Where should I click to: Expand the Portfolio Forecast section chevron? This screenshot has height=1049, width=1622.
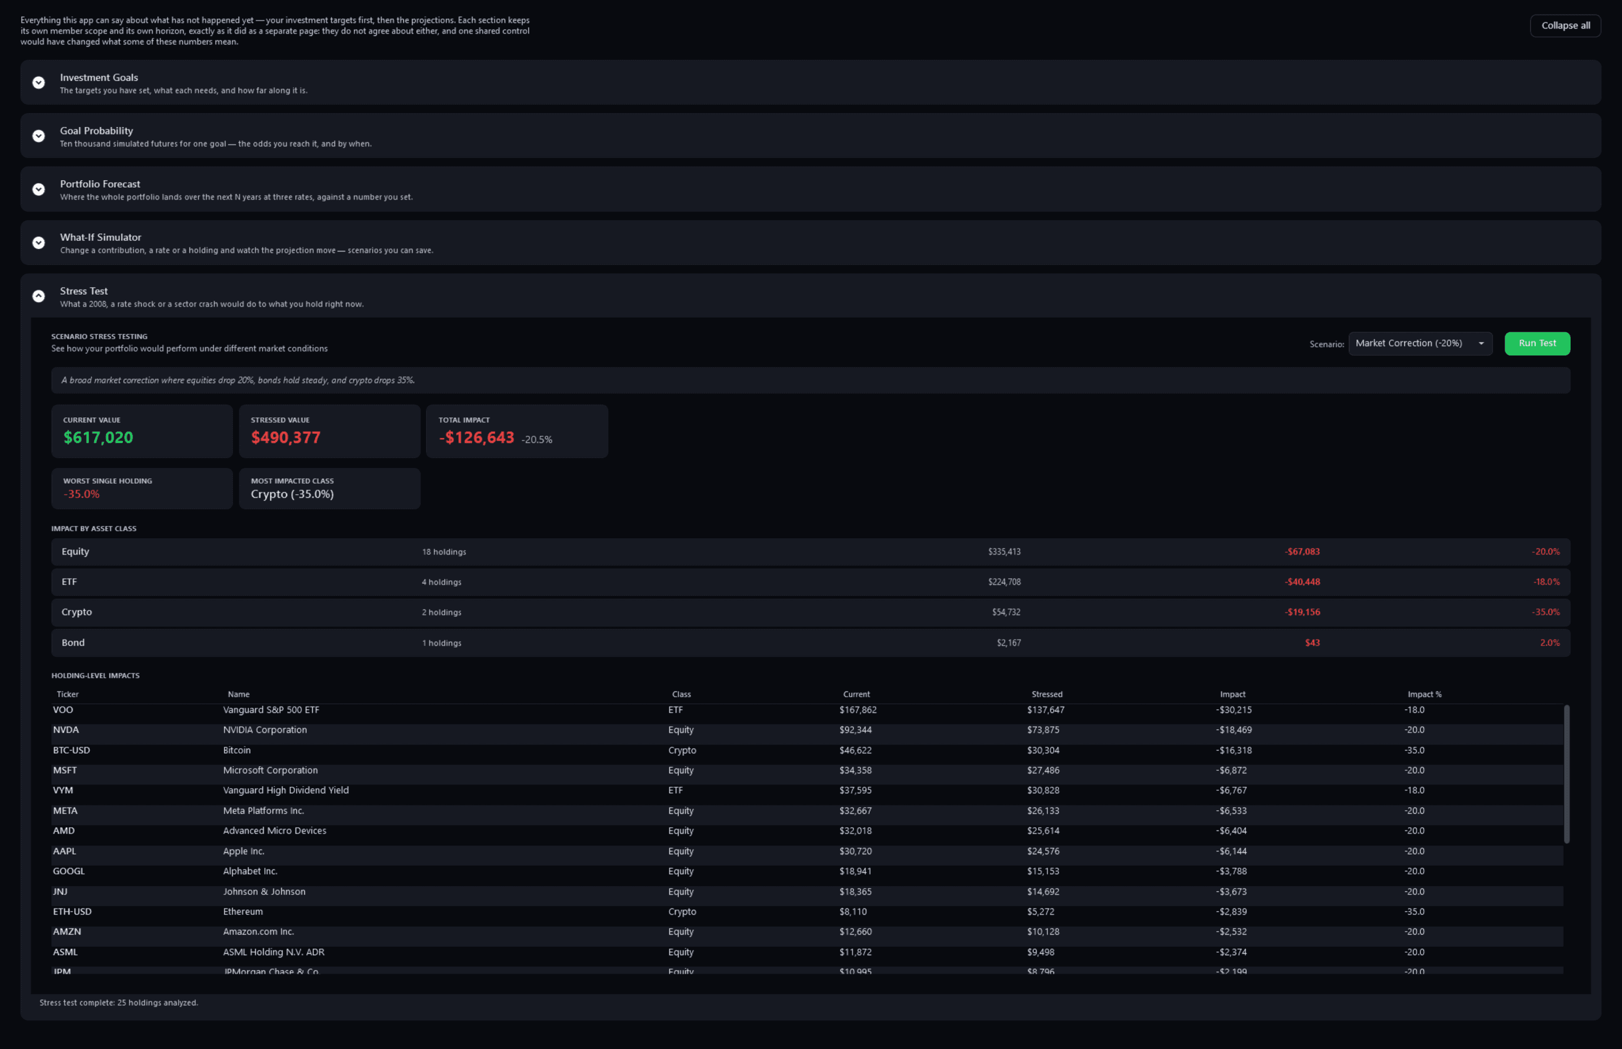pyautogui.click(x=39, y=189)
